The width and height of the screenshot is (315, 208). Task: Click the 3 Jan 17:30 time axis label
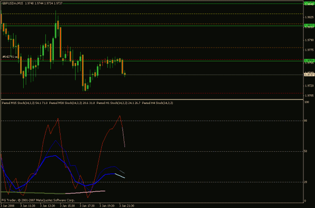pos(87,205)
